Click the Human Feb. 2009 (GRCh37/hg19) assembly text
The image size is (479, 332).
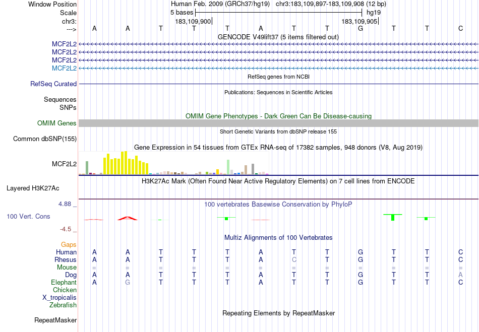click(220, 4)
